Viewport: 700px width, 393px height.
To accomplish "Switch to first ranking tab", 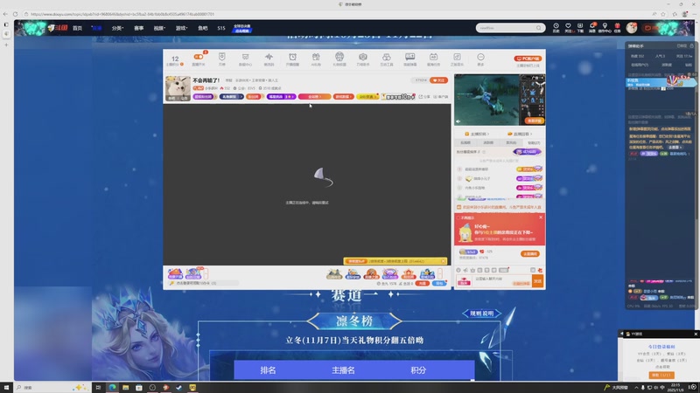I will click(x=465, y=142).
